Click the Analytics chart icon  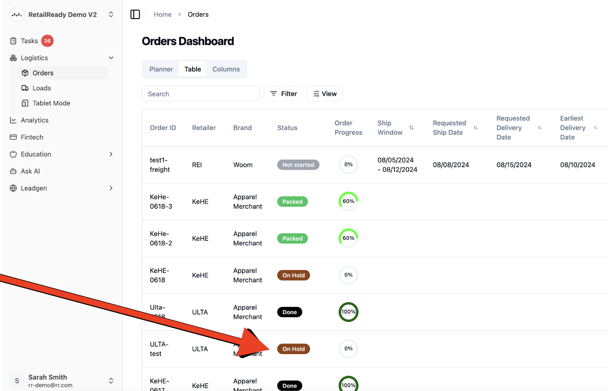13,120
